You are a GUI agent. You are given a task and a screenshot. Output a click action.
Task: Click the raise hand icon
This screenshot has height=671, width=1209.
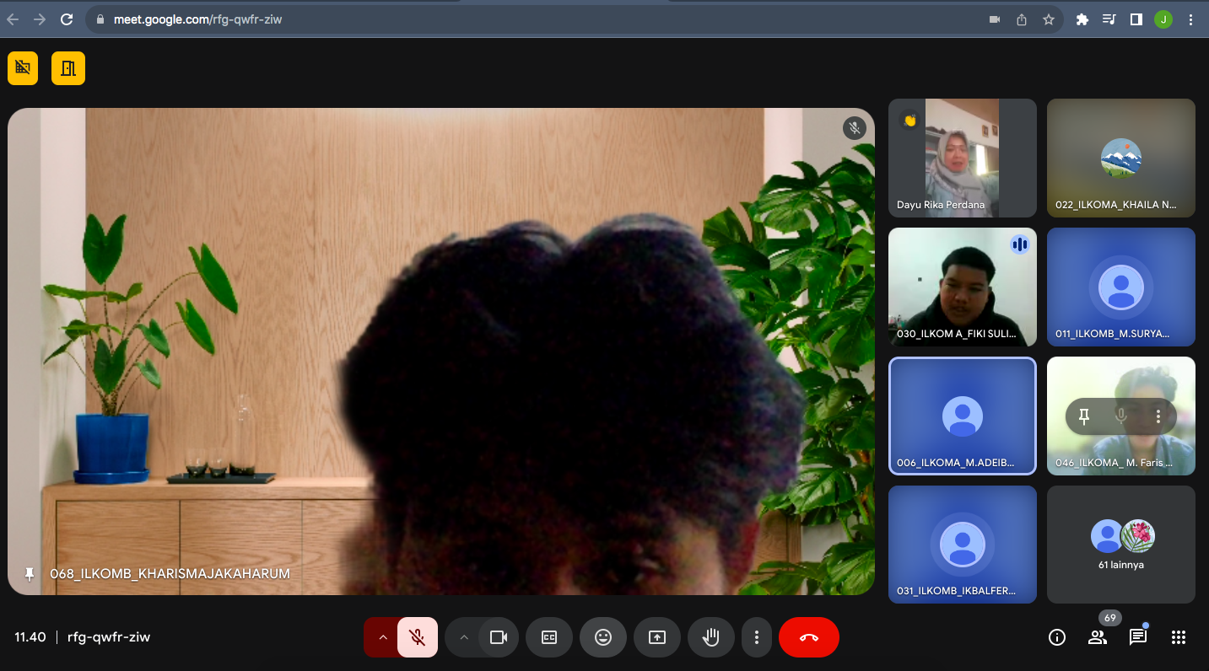click(x=710, y=637)
